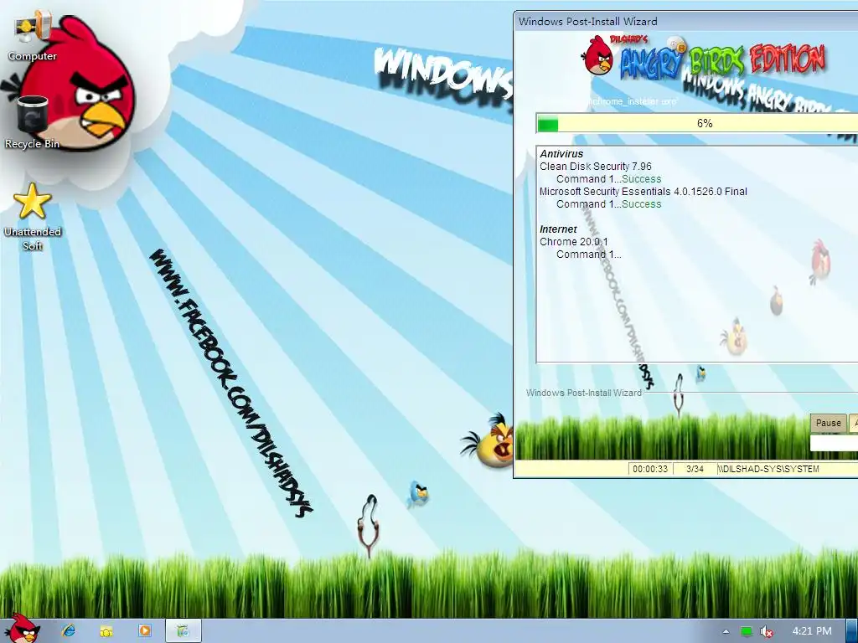The width and height of the screenshot is (858, 643).
Task: Click the Internet category heading
Action: point(558,229)
